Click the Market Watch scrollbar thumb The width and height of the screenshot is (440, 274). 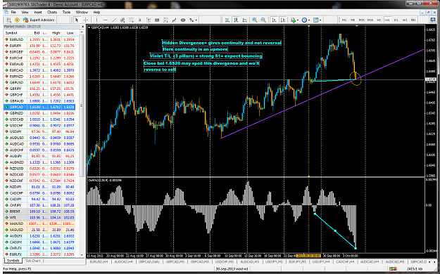tap(82, 105)
